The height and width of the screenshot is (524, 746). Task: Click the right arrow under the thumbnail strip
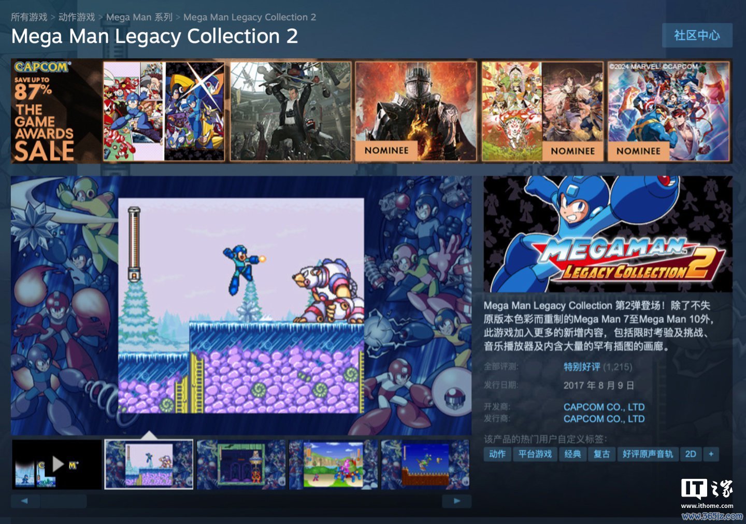point(456,501)
